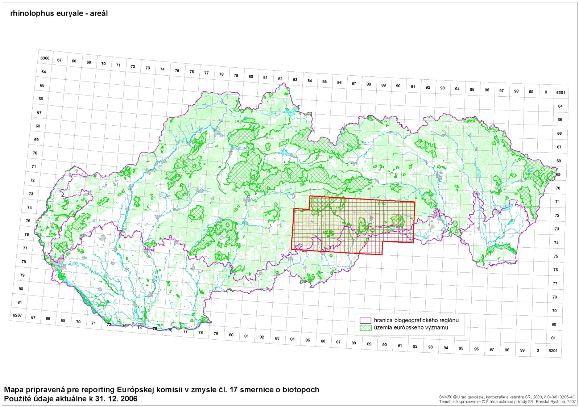Select legend text "hranica biogeografického regiónu"

click(x=416, y=320)
